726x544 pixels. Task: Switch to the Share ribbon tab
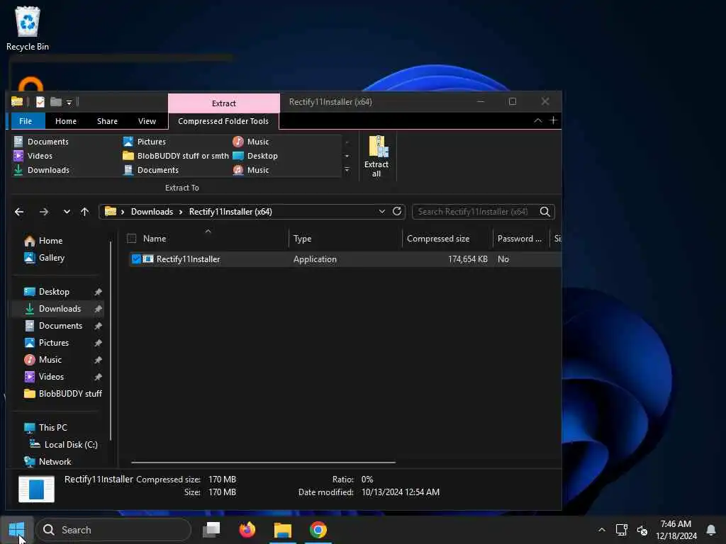point(108,121)
